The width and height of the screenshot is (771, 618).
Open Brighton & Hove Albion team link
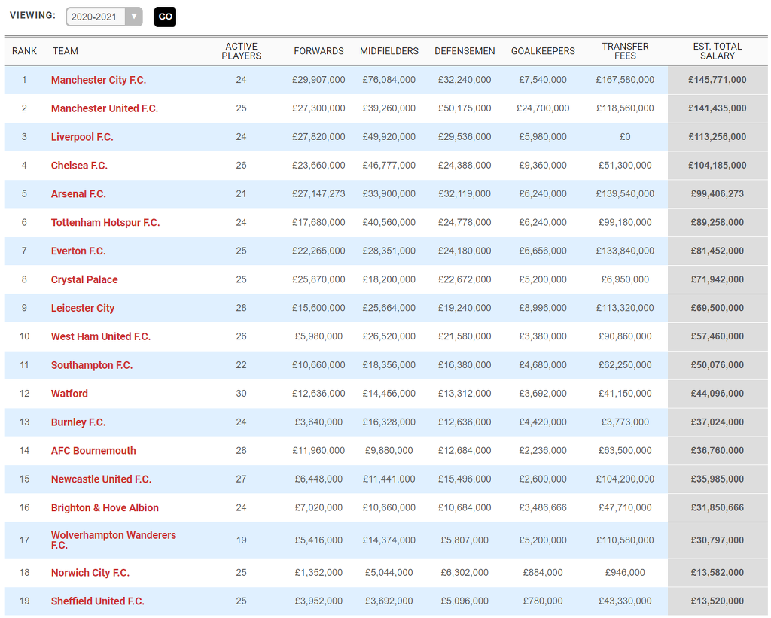click(x=105, y=507)
